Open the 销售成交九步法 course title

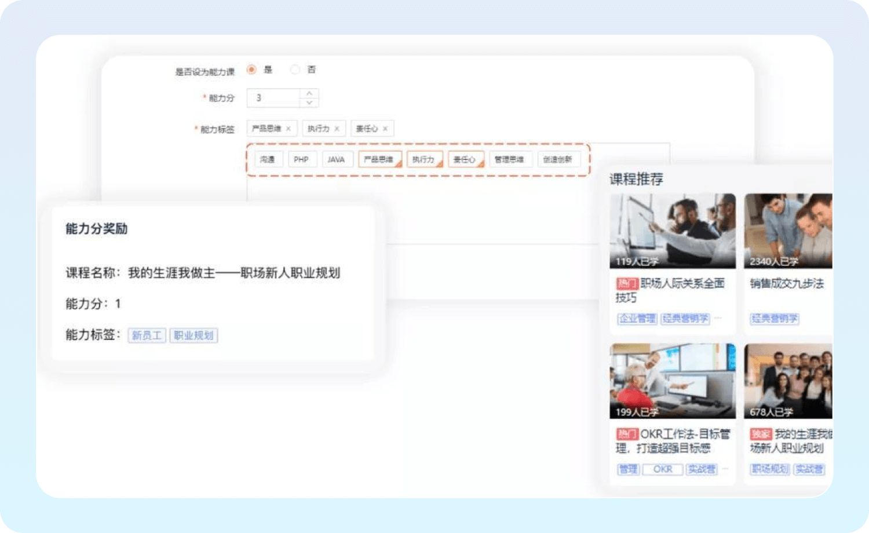point(786,283)
